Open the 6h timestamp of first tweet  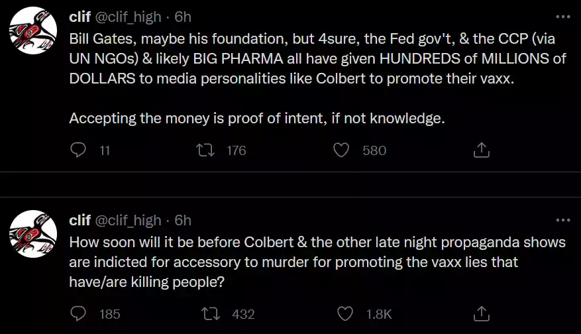[x=183, y=17]
